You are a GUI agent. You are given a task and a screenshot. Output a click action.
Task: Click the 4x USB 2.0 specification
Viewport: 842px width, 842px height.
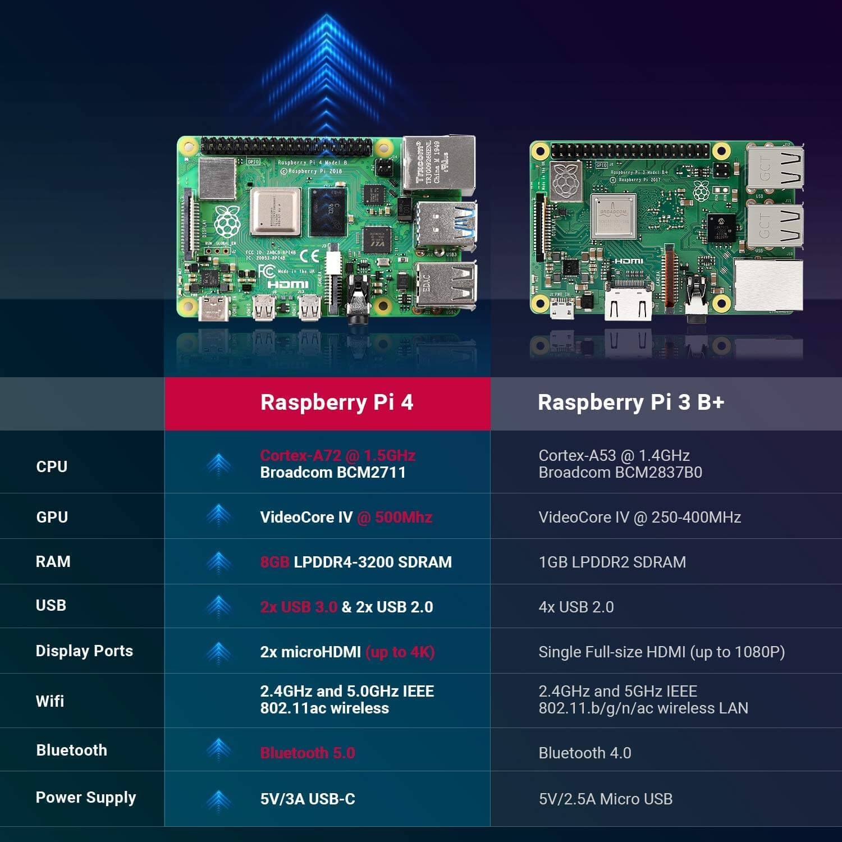pos(576,607)
